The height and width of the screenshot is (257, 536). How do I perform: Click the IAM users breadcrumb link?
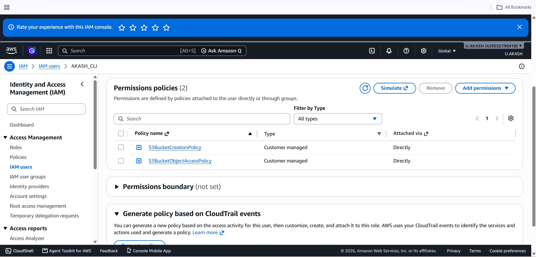click(49, 66)
